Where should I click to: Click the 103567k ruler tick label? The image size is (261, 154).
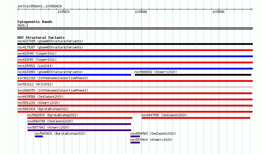64,12
